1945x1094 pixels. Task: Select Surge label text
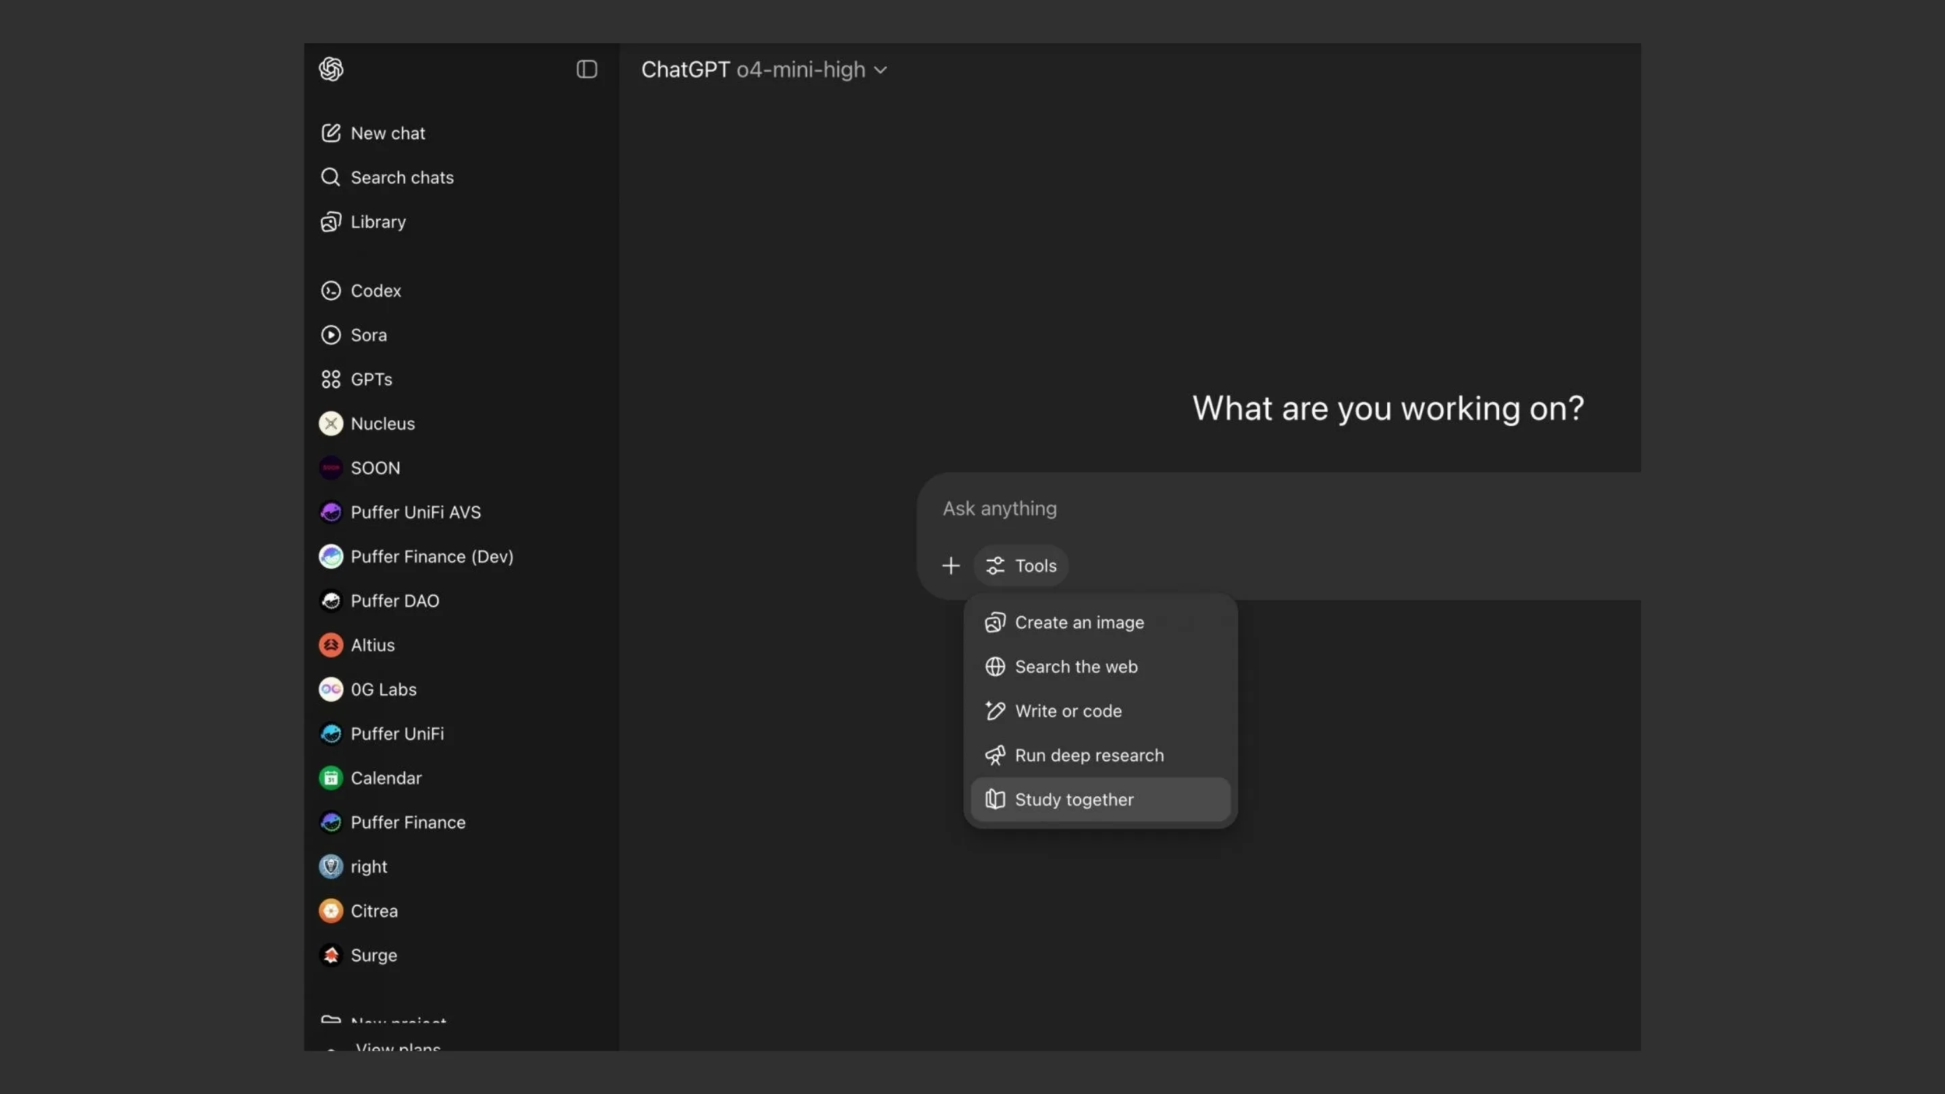tap(373, 956)
